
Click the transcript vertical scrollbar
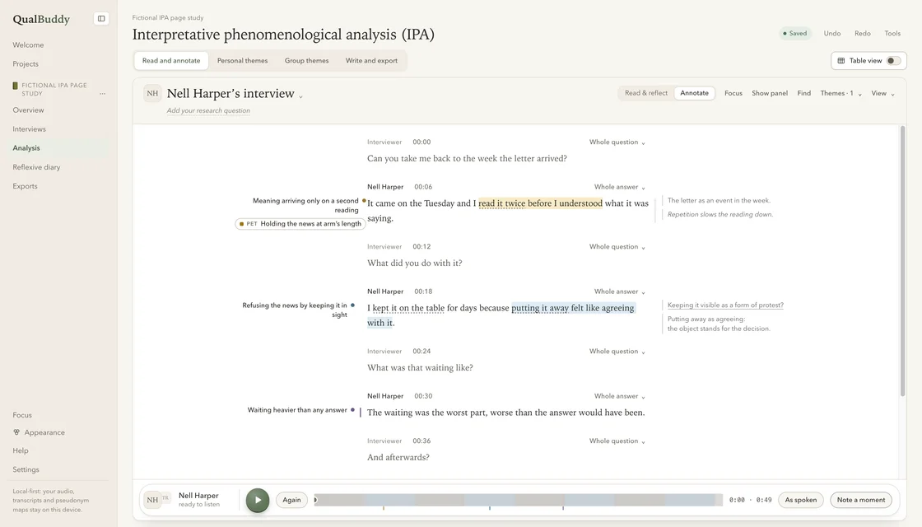pyautogui.click(x=902, y=261)
